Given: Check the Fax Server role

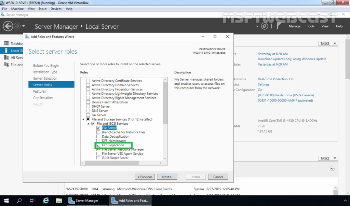Looking at the screenshot, I should click(x=88, y=115).
